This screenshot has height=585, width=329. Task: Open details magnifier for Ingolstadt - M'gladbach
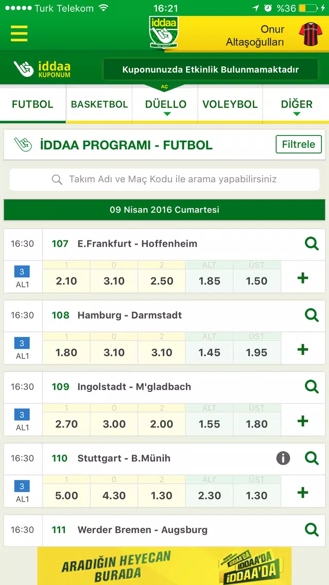click(x=311, y=387)
